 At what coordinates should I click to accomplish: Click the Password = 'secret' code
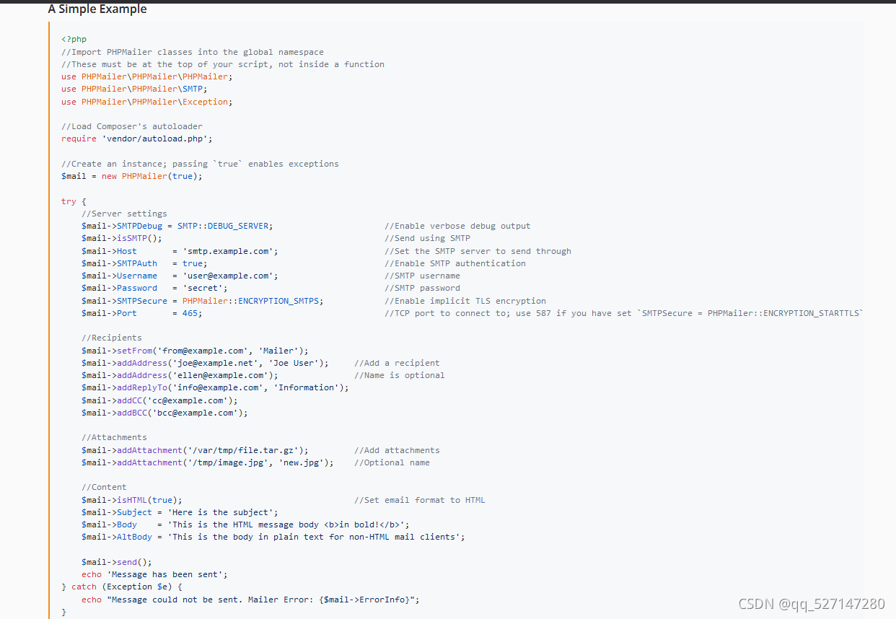click(x=154, y=288)
